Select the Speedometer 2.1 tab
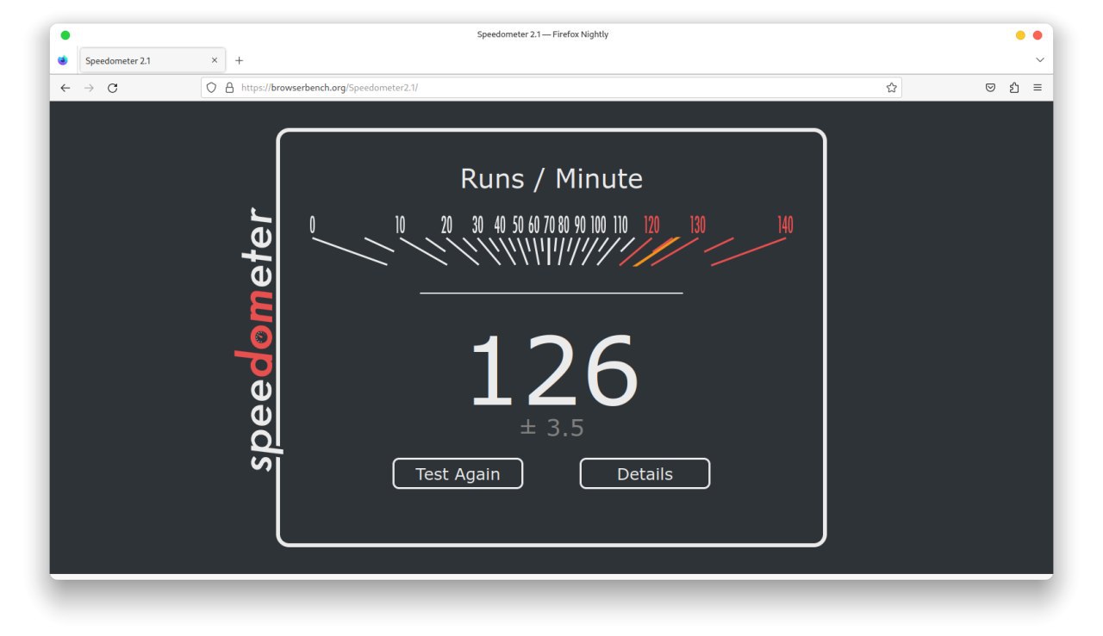This screenshot has width=1103, height=636. coord(153,61)
